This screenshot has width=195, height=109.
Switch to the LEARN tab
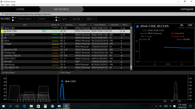pos(20,9)
